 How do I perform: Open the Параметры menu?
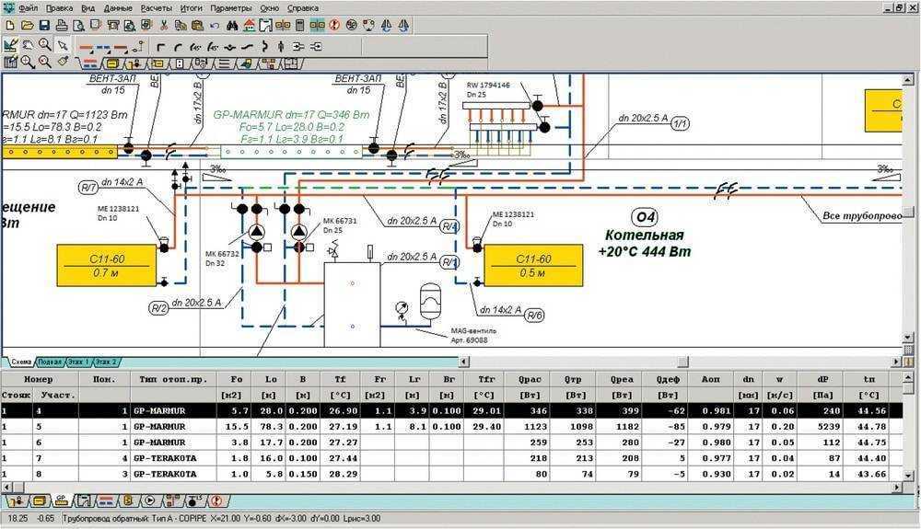click(x=231, y=8)
